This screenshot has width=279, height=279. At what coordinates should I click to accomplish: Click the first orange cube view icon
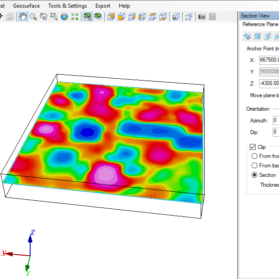tap(111, 17)
